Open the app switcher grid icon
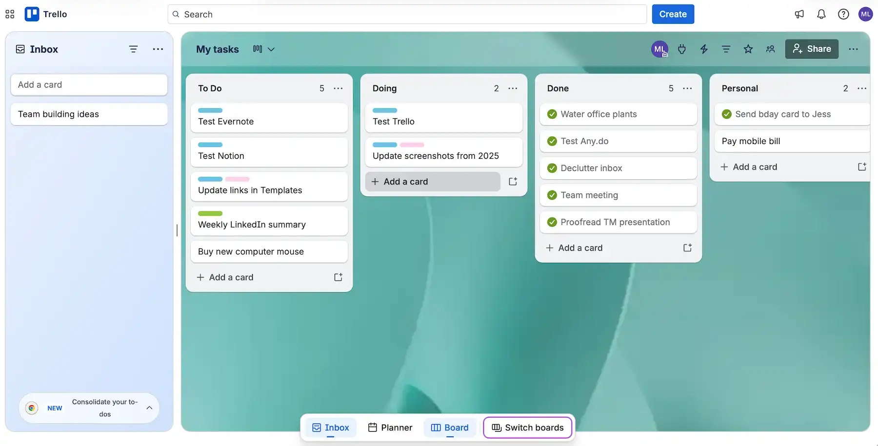Image resolution: width=878 pixels, height=446 pixels. [10, 14]
